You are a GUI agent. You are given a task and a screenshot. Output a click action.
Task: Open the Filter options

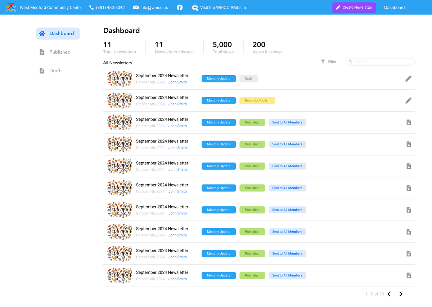(x=328, y=62)
